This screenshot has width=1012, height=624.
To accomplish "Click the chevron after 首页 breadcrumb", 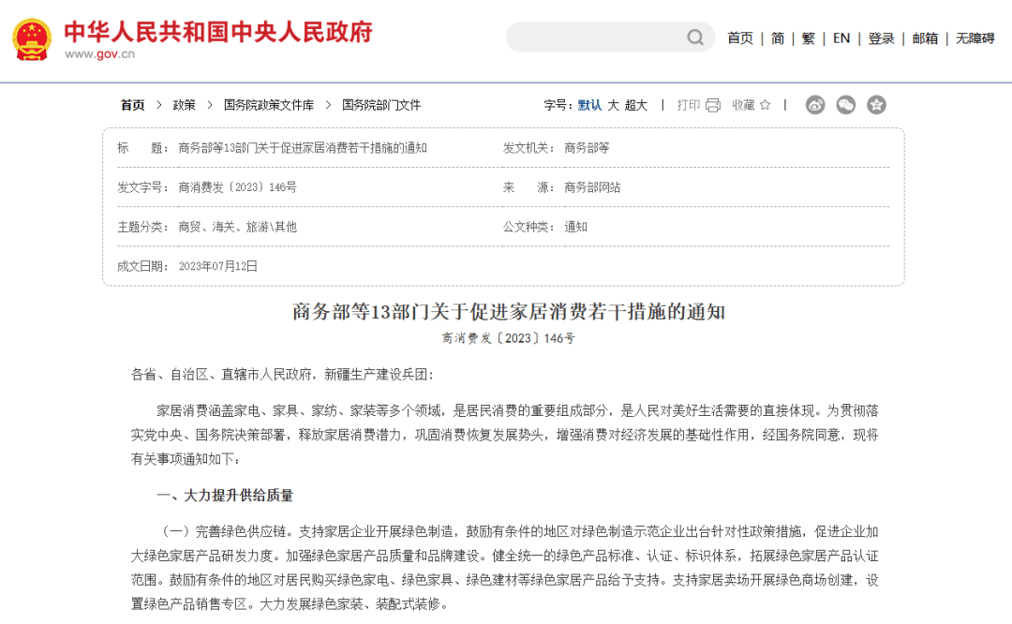I will click(x=158, y=105).
